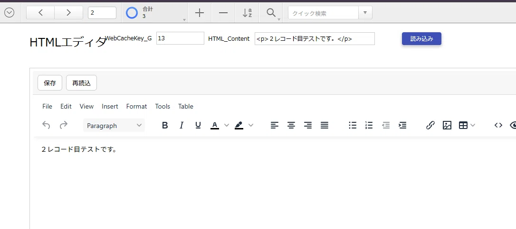This screenshot has width=516, height=229.
Task: Justify the text
Action: click(x=325, y=125)
